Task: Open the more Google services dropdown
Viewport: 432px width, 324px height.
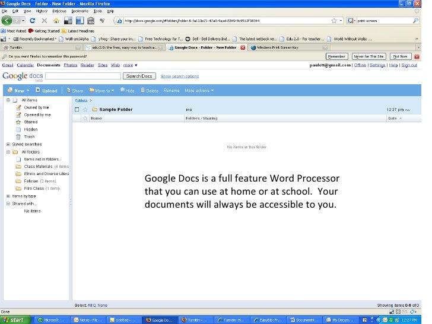Action: (130, 65)
